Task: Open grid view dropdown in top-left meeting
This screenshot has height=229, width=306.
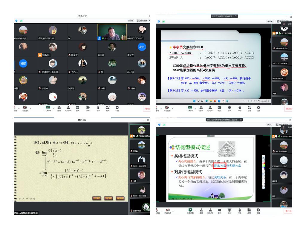Action: point(143,21)
